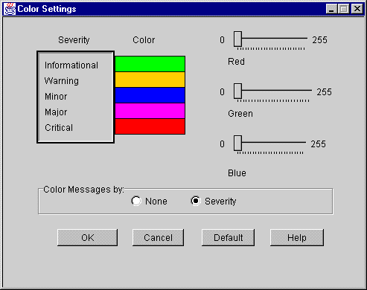The image size is (367, 290).
Task: Click the OK button
Action: 87,237
